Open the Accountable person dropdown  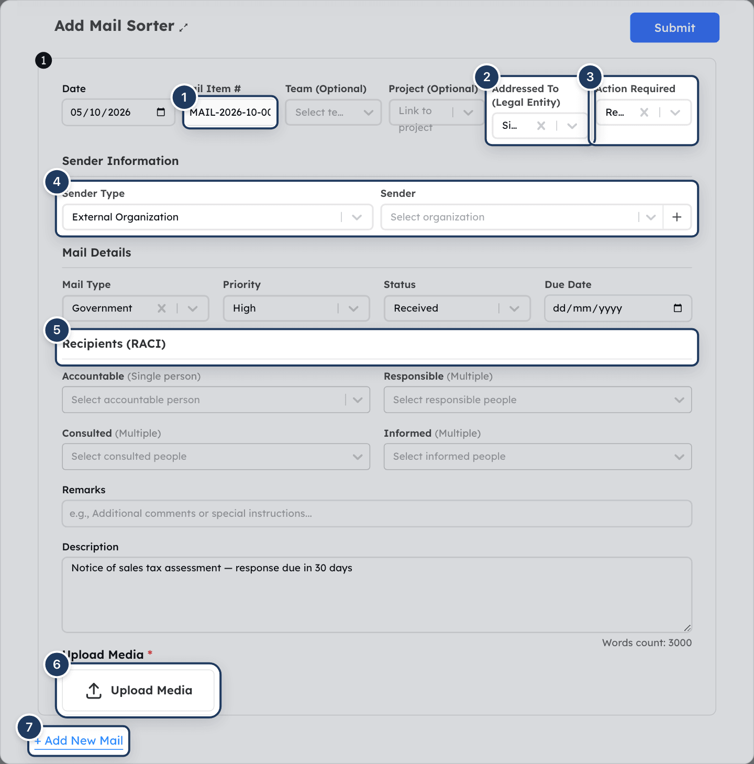[216, 400]
